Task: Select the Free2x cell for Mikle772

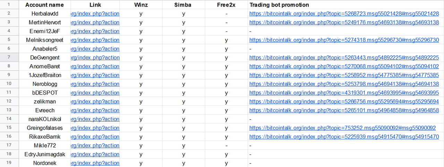Action: (226, 146)
